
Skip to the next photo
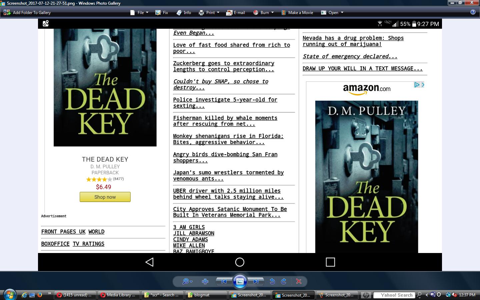tap(256, 281)
